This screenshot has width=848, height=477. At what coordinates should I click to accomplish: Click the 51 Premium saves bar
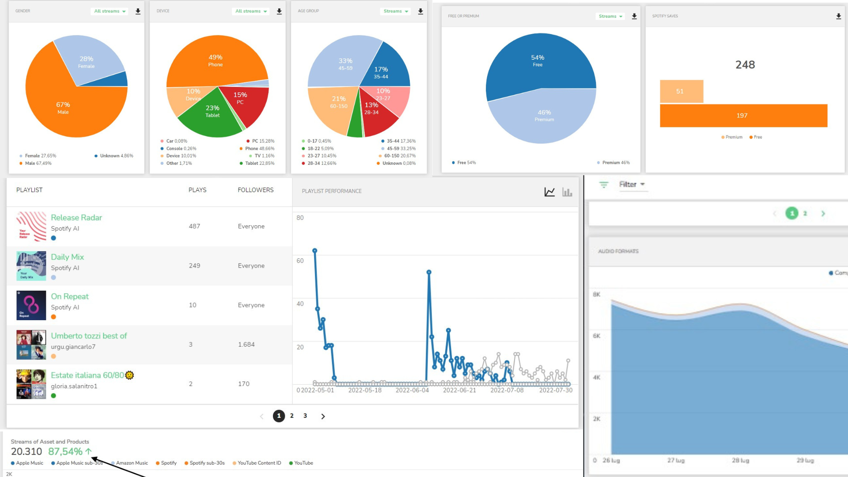[x=681, y=91]
